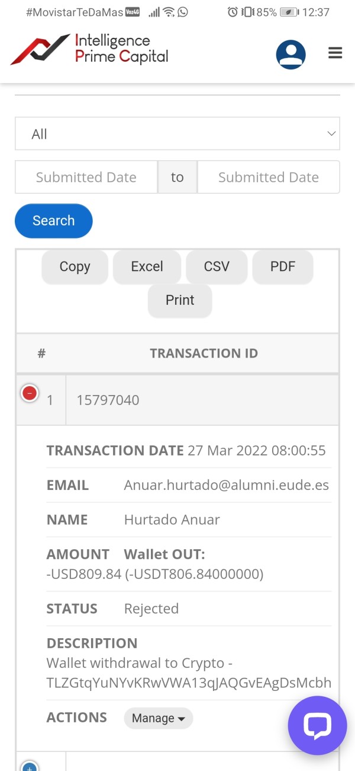This screenshot has height=771, width=355.
Task: Copy the table data
Action: [x=75, y=267]
